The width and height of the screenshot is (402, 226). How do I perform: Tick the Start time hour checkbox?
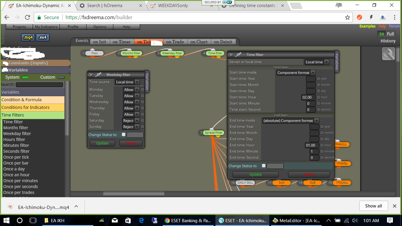(318, 97)
